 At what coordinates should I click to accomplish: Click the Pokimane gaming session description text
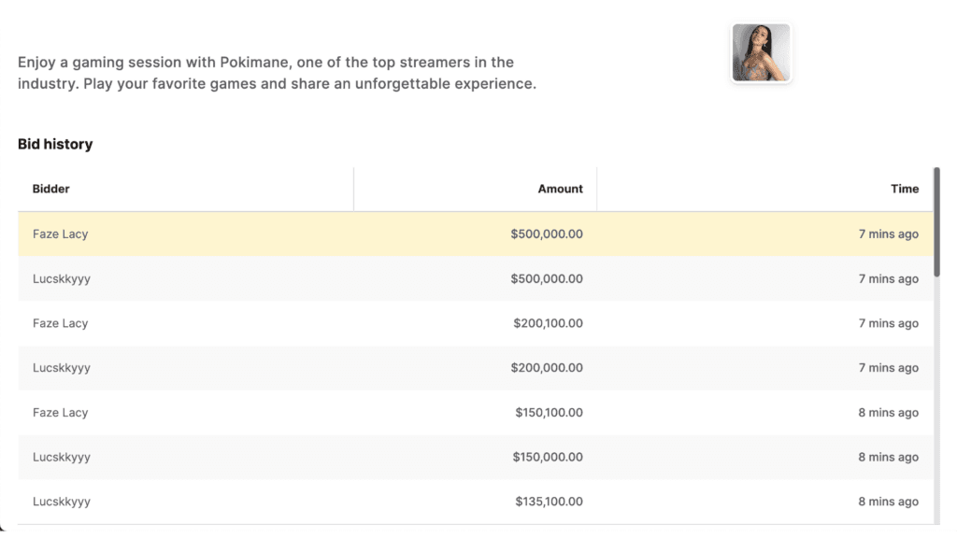(278, 73)
